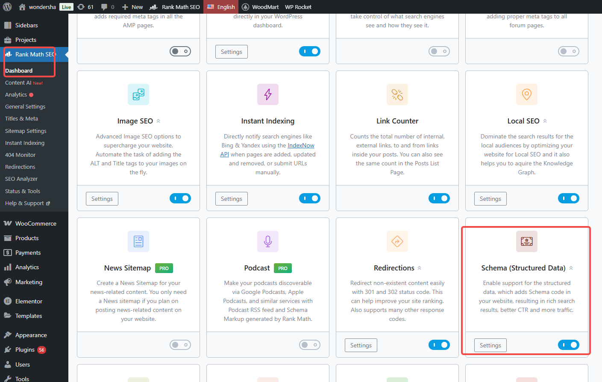The height and width of the screenshot is (382, 602).
Task: Enable the News Sitemap module
Action: 180,344
